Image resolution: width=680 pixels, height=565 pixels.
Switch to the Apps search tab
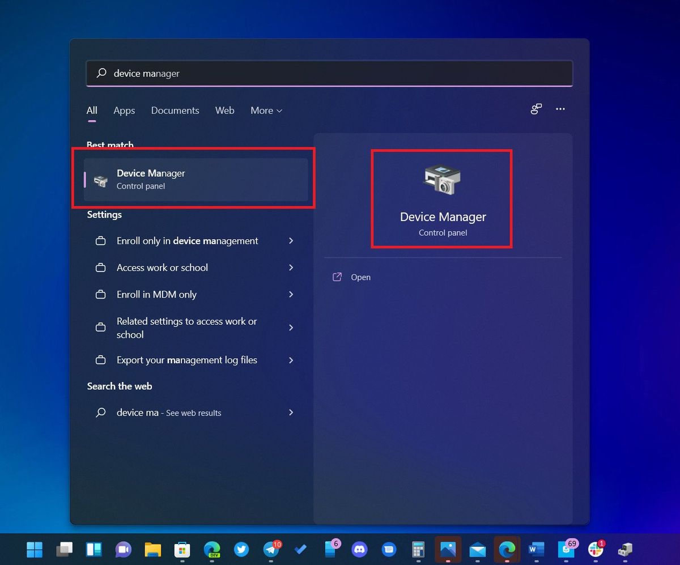click(x=124, y=111)
